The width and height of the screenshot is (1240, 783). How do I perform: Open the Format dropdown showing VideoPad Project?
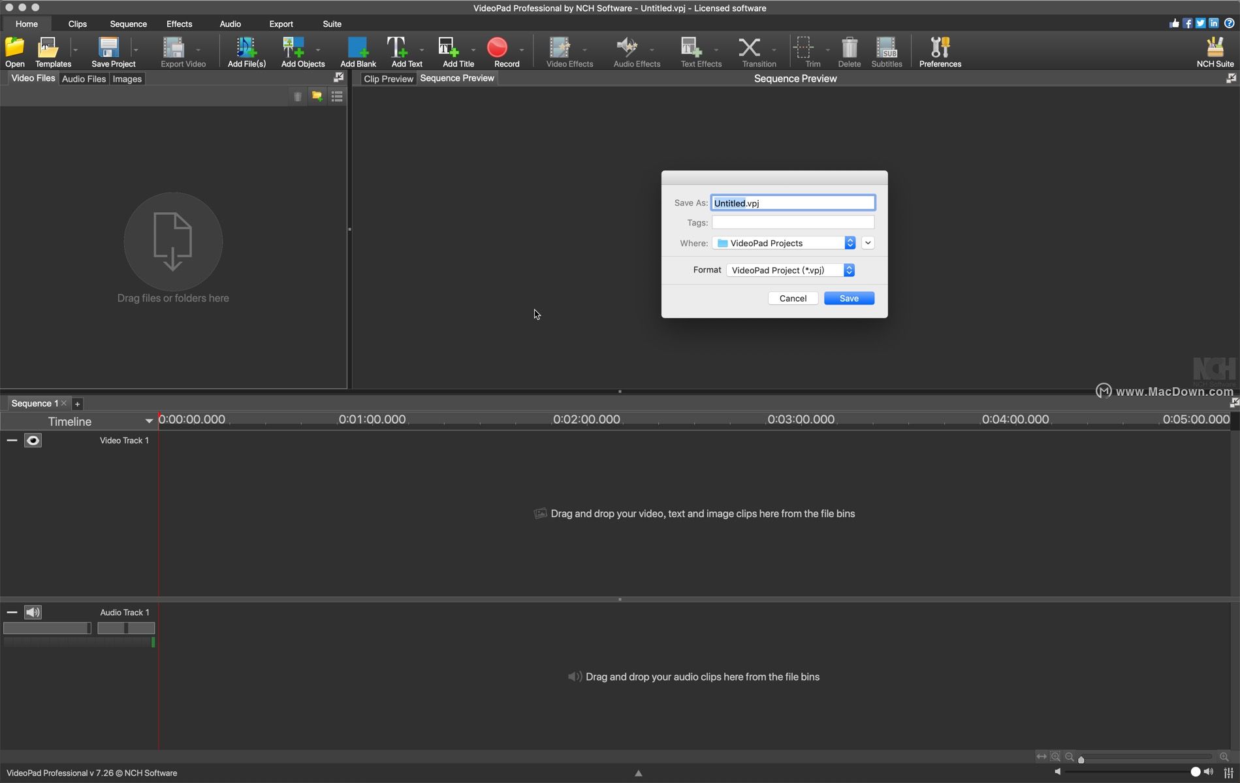849,270
